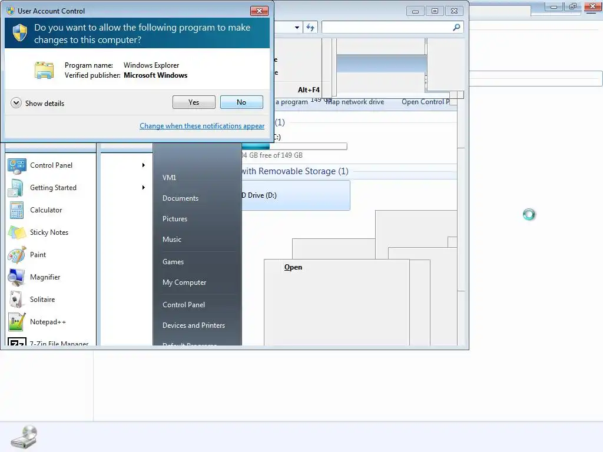Click the drive icon in the bottom details pane
This screenshot has width=603, height=452.
(x=24, y=437)
